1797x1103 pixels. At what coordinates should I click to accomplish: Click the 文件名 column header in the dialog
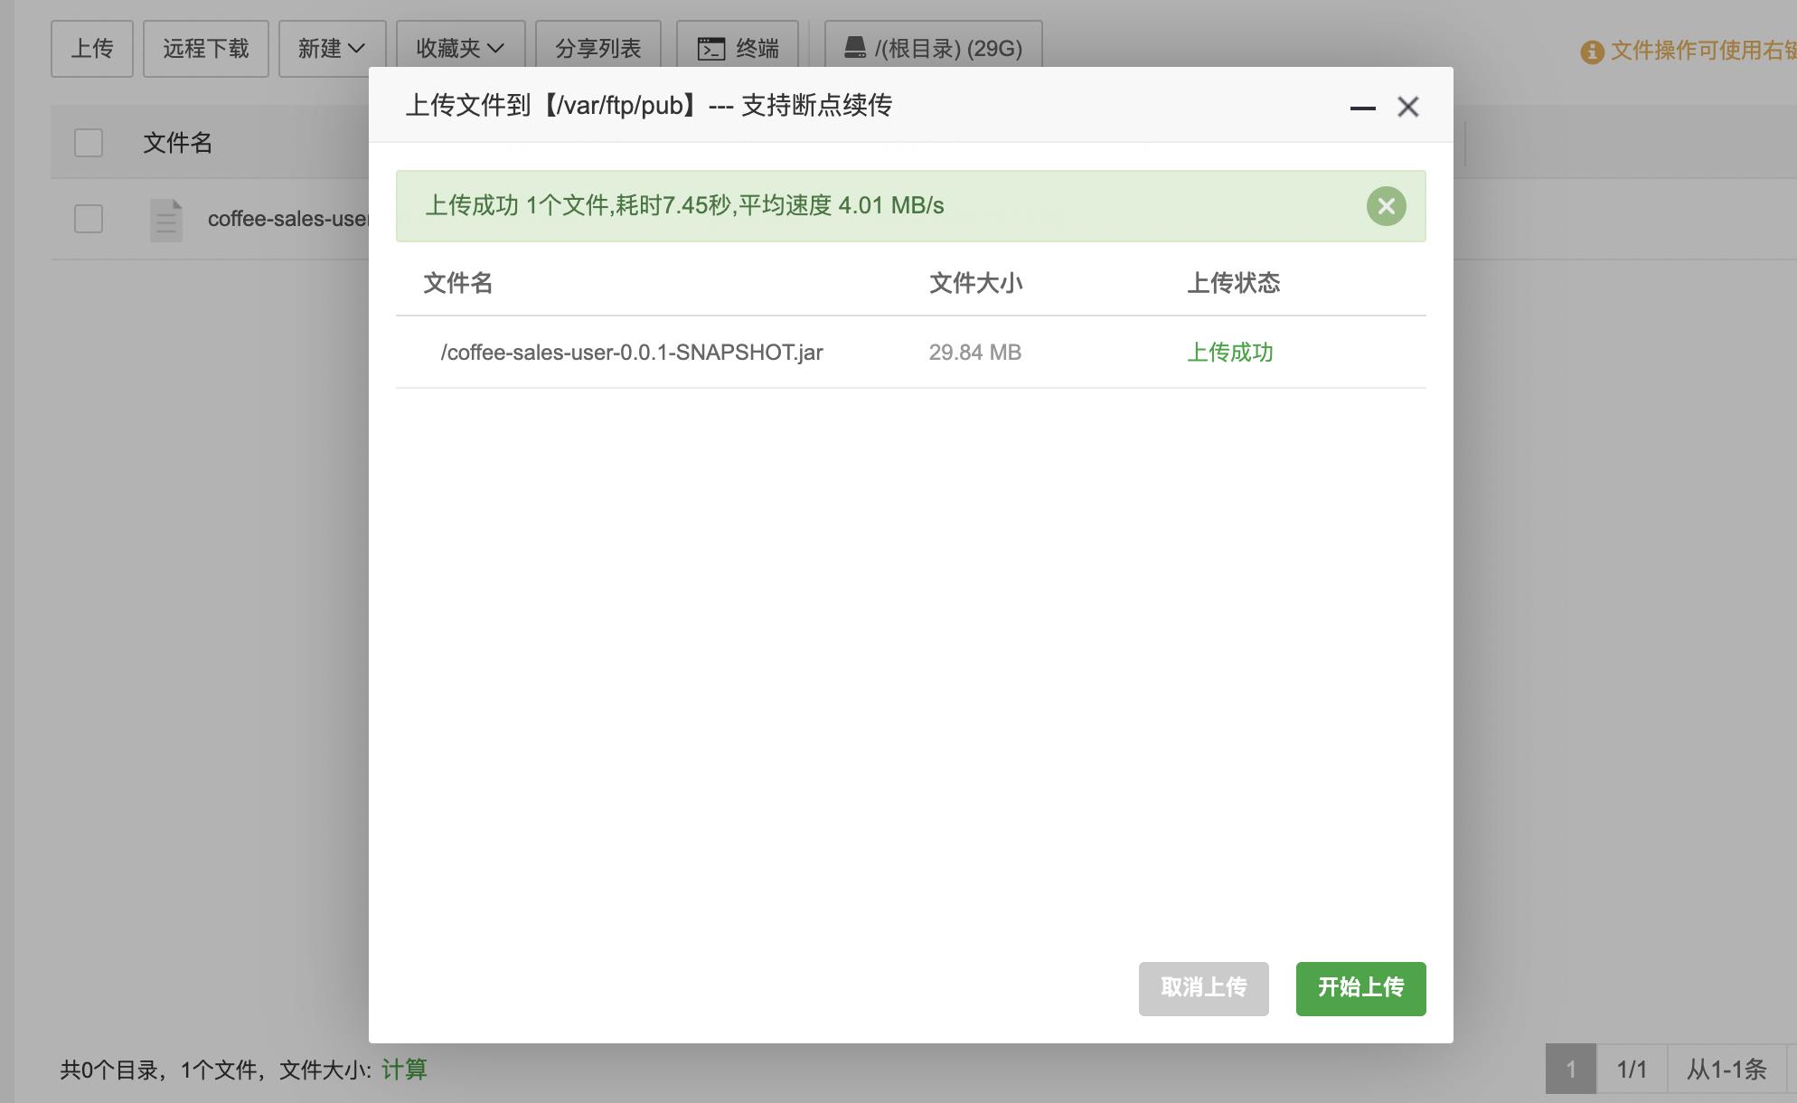point(458,283)
